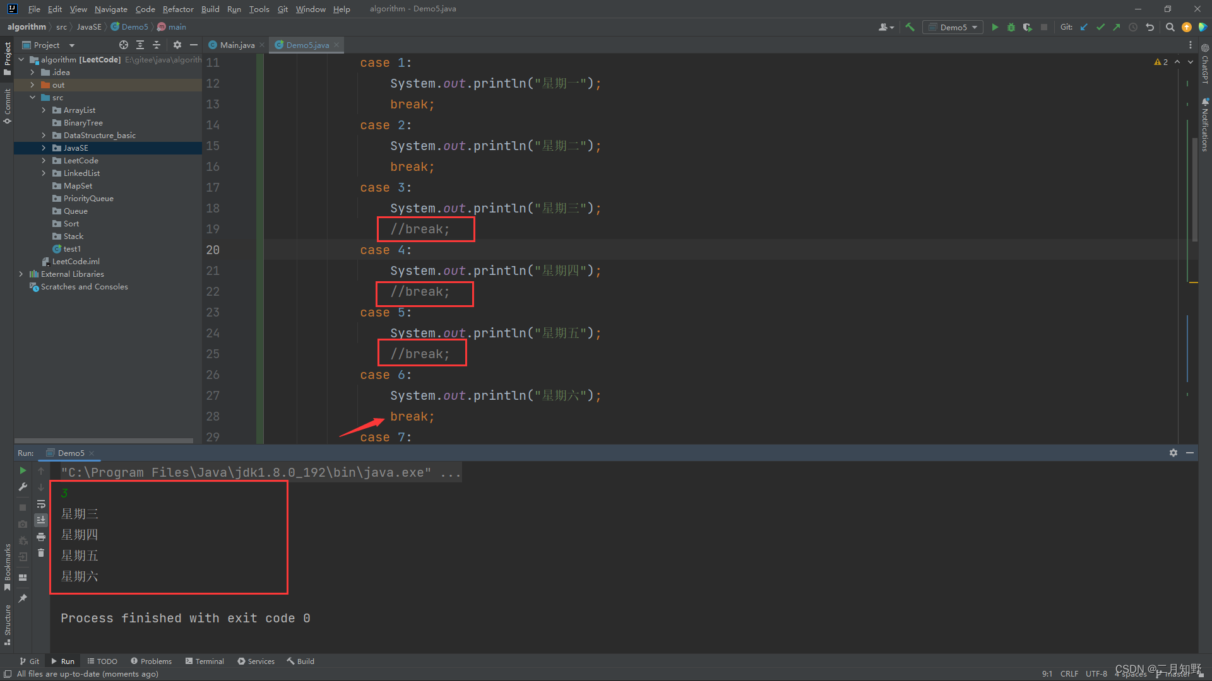Toggle soft-wrap in Run console
The height and width of the screenshot is (681, 1212).
coord(41,504)
